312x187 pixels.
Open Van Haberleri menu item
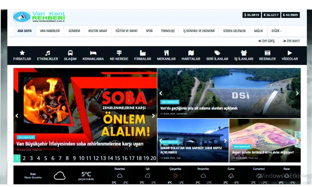click(50, 31)
